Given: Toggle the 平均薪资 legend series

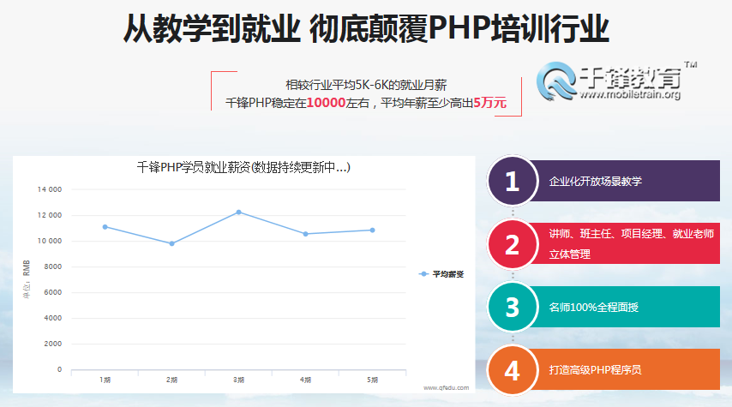Looking at the screenshot, I should click(x=441, y=274).
